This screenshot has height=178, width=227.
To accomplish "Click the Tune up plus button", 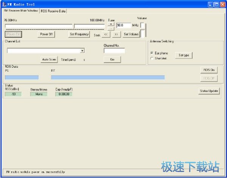I will point(110,24).
